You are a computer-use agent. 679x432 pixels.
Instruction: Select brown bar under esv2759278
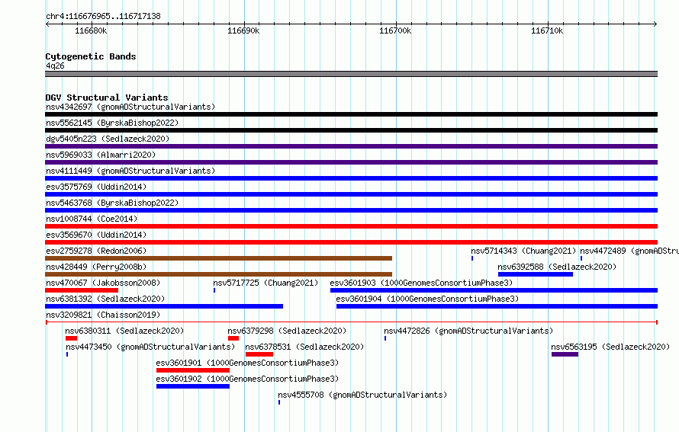(219, 258)
